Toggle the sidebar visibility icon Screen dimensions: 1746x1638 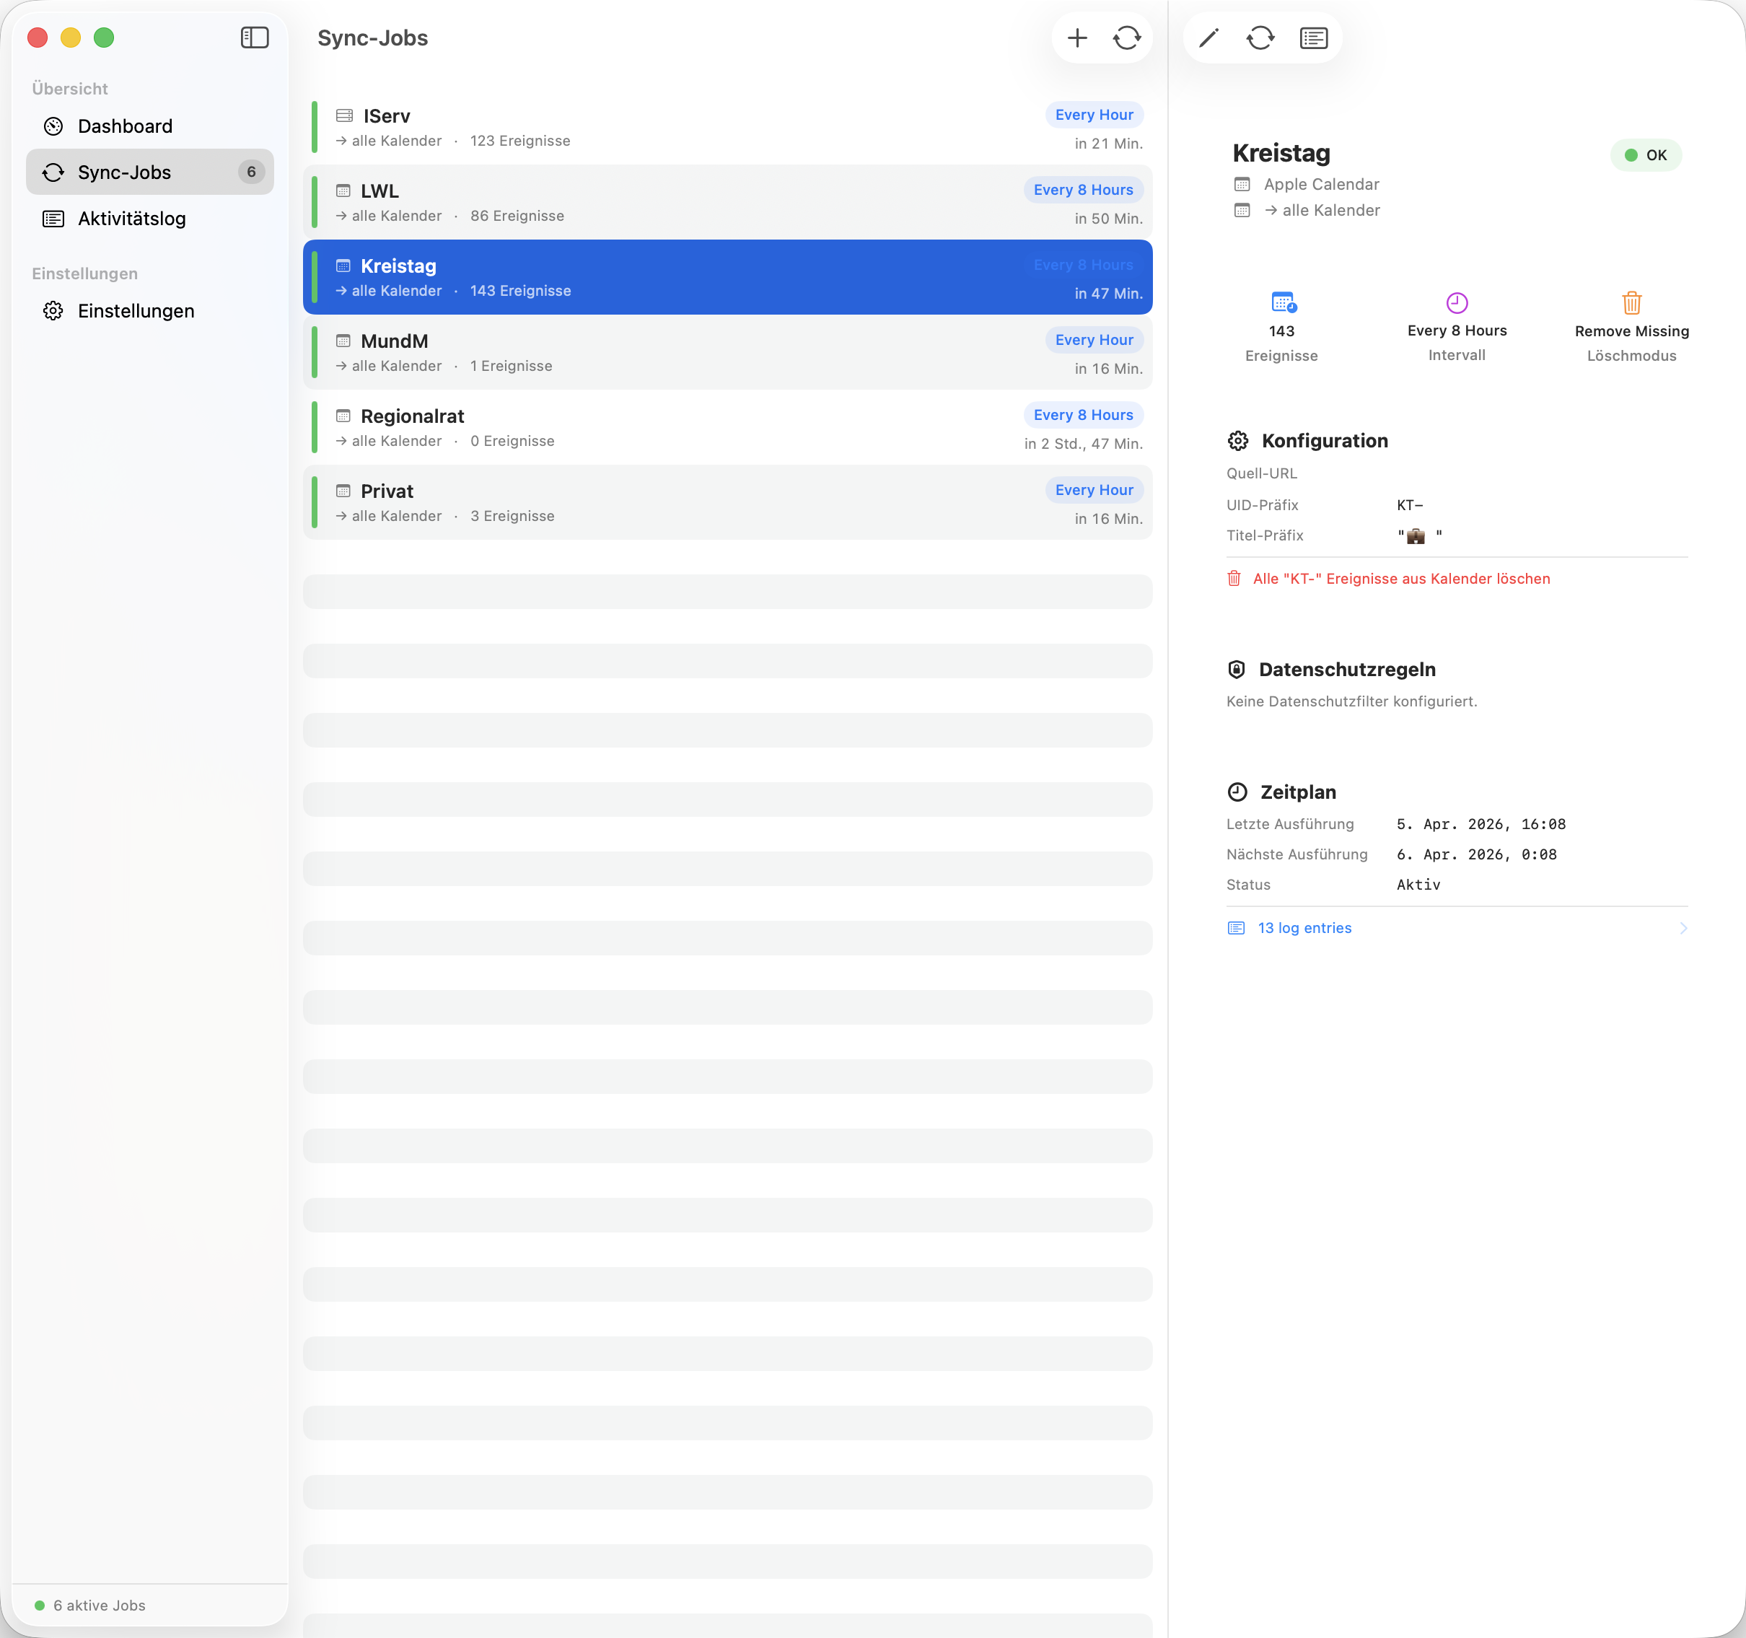pos(255,38)
